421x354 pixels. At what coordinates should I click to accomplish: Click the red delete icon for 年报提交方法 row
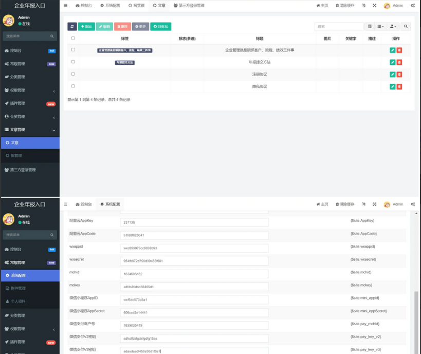click(399, 62)
